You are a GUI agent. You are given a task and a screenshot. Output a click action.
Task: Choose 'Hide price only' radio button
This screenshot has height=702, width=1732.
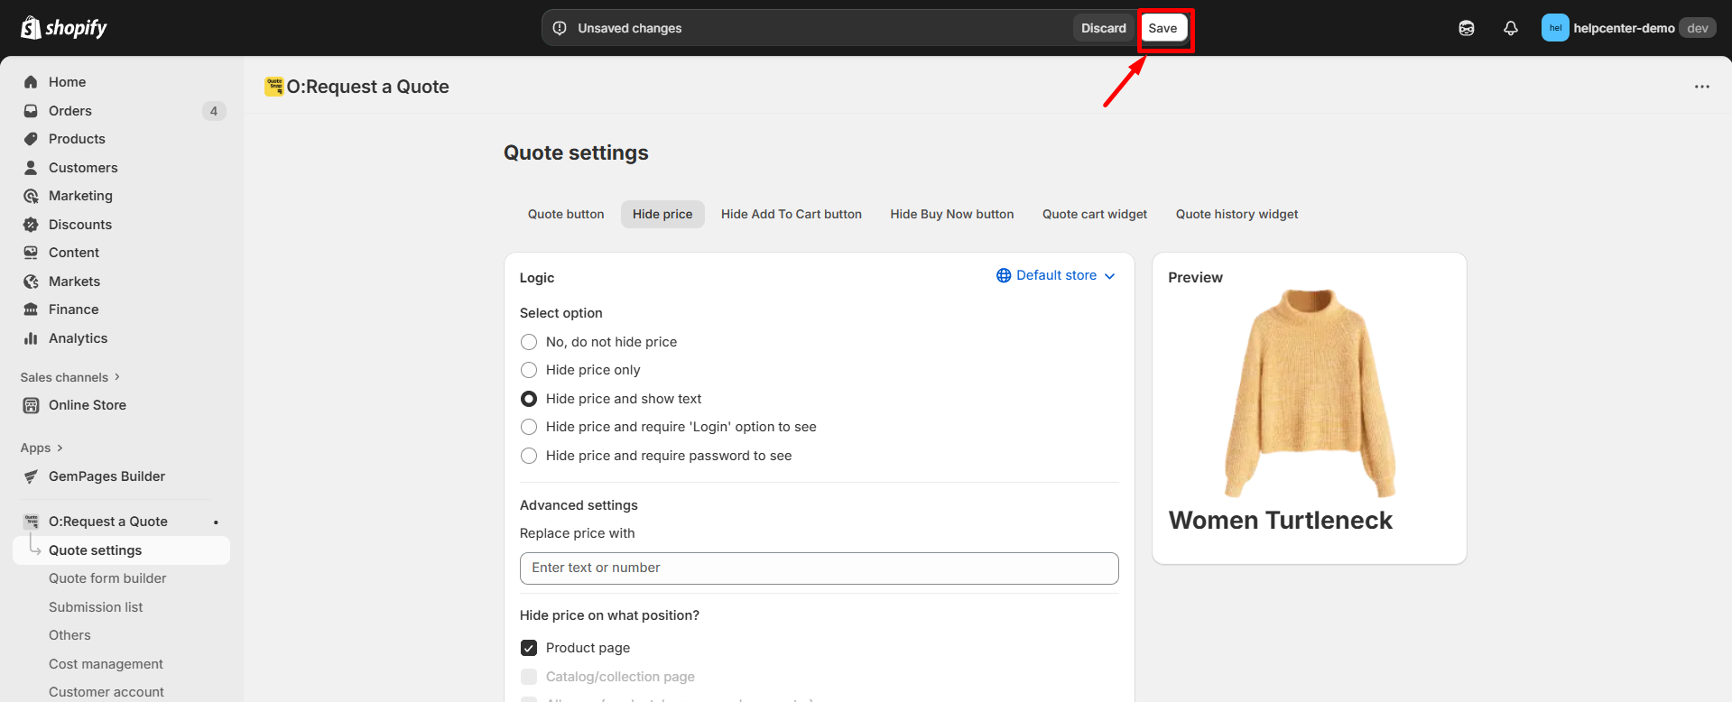(529, 370)
